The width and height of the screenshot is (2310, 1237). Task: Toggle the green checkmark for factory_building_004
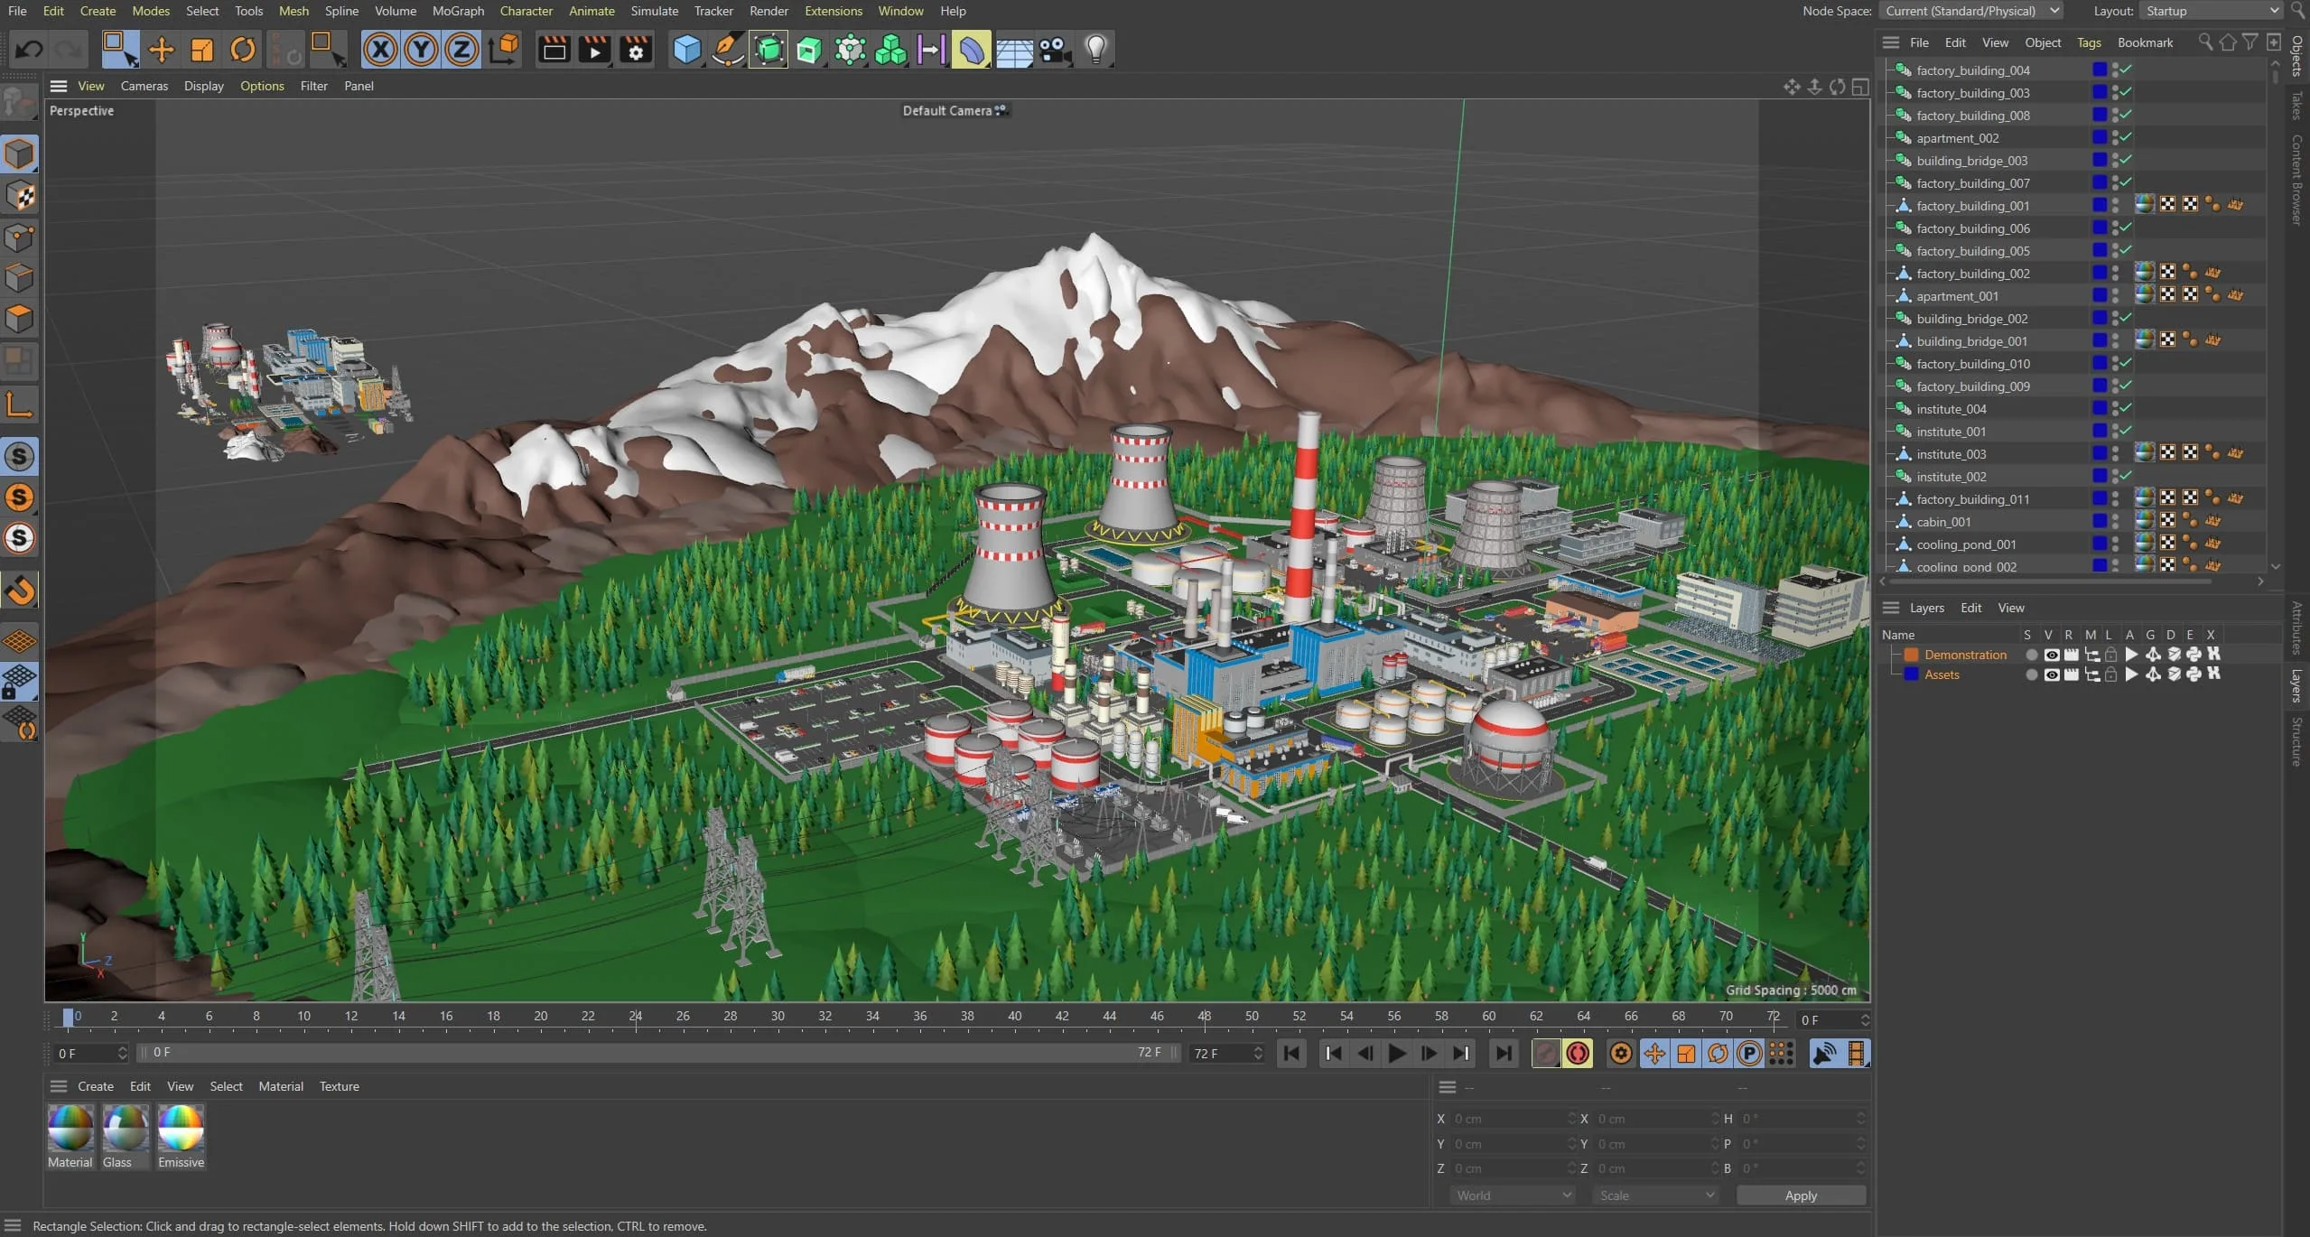point(2127,70)
